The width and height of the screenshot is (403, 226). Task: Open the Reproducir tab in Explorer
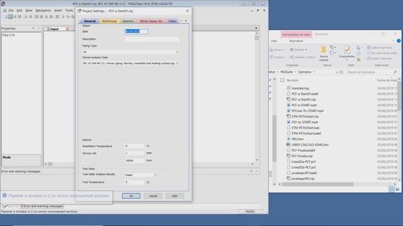(296, 41)
